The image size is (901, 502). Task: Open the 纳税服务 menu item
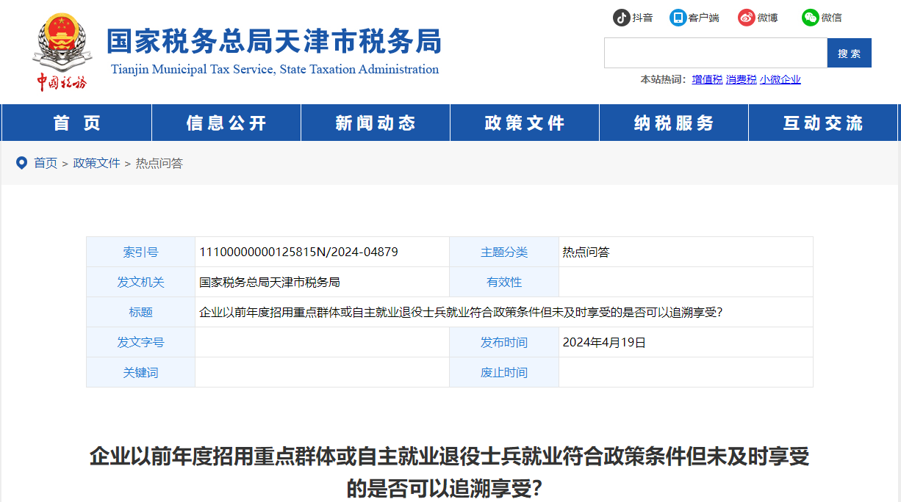point(673,123)
